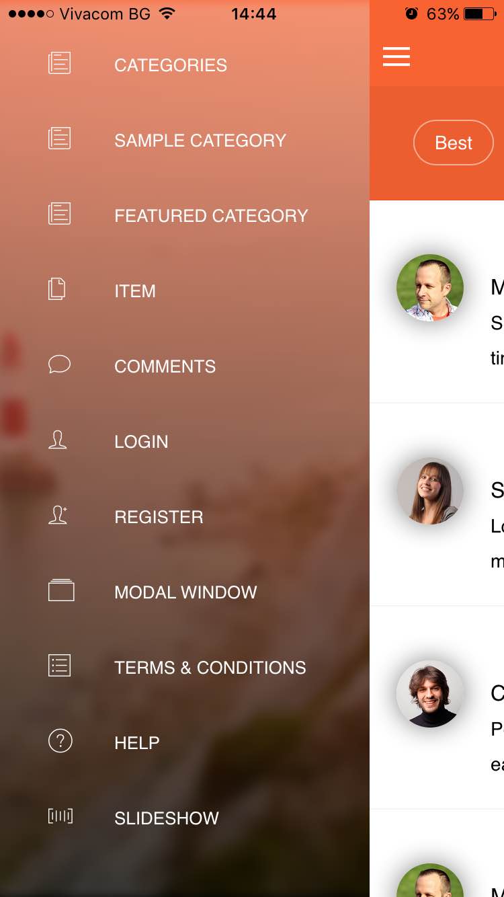Tap the 14:44 clock in status bar
This screenshot has width=504, height=897.
[254, 13]
